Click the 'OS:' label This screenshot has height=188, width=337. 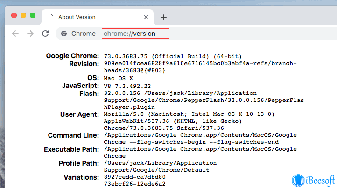93,78
